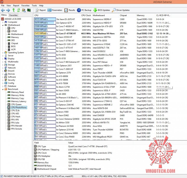
Task: Open the Memory Latency benchmark
Action: pyautogui.click(x=17, y=101)
